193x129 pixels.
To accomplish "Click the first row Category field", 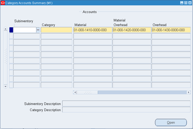I will [56, 30].
